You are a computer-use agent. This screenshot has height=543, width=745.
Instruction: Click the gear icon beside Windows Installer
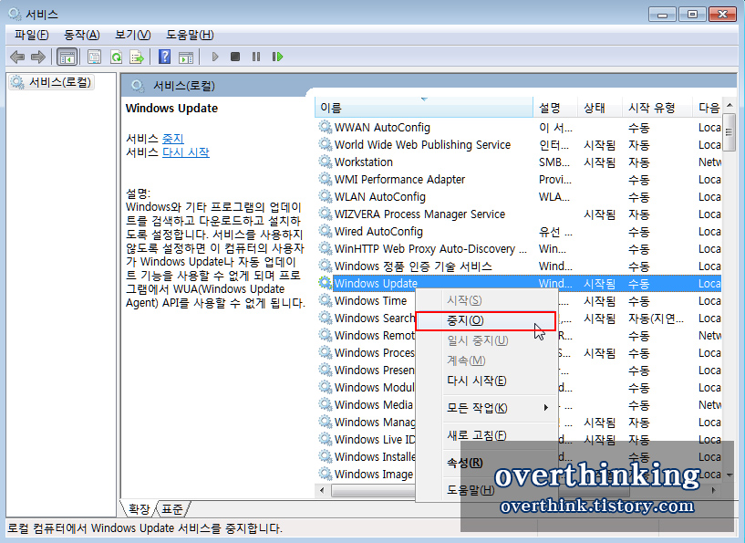pyautogui.click(x=325, y=456)
